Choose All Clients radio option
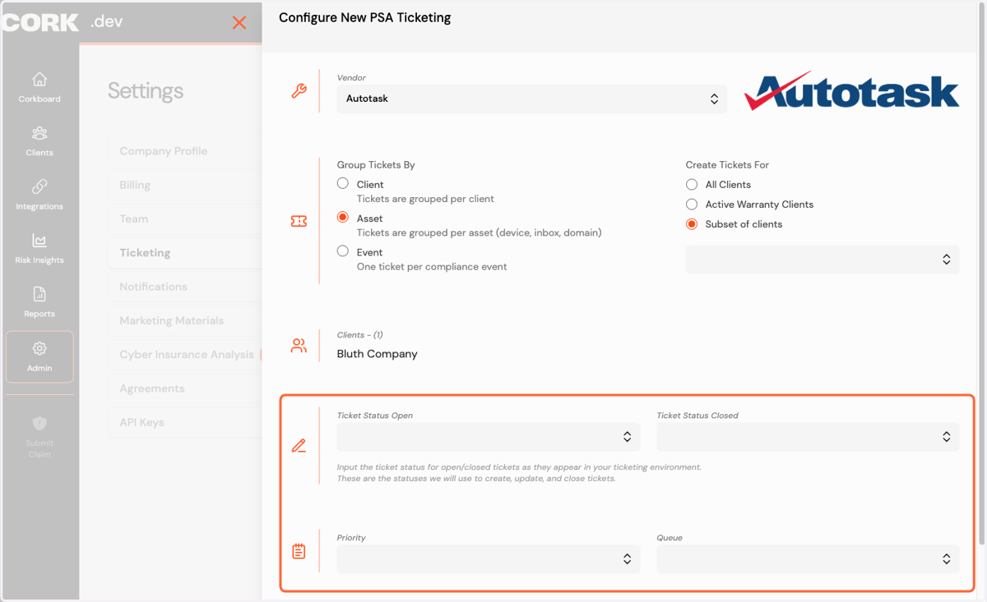 click(692, 184)
